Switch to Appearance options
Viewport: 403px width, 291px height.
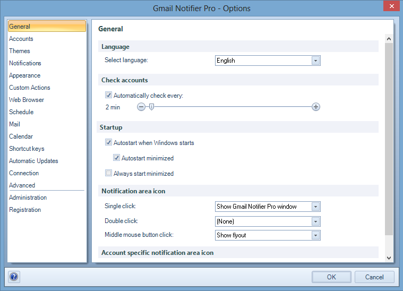click(x=24, y=75)
